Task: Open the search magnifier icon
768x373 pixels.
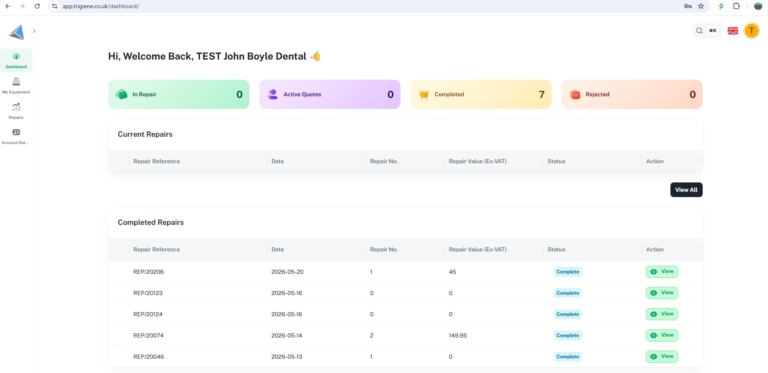Action: [699, 31]
